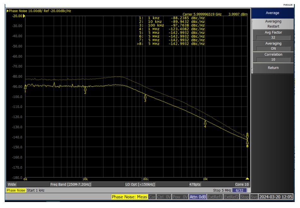Click the start-frequency marker on bottom axis
The width and height of the screenshot is (300, 208).
coord(25,179)
